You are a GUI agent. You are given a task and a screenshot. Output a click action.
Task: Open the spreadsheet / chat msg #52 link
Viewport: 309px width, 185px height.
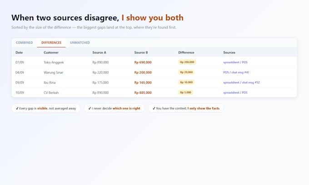[x=241, y=82]
